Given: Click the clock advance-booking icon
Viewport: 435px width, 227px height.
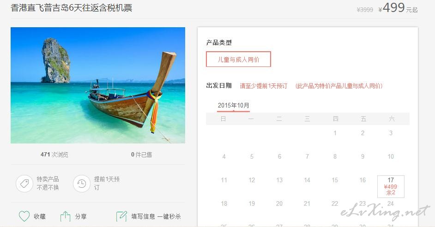Looking at the screenshot, I should 82,184.
